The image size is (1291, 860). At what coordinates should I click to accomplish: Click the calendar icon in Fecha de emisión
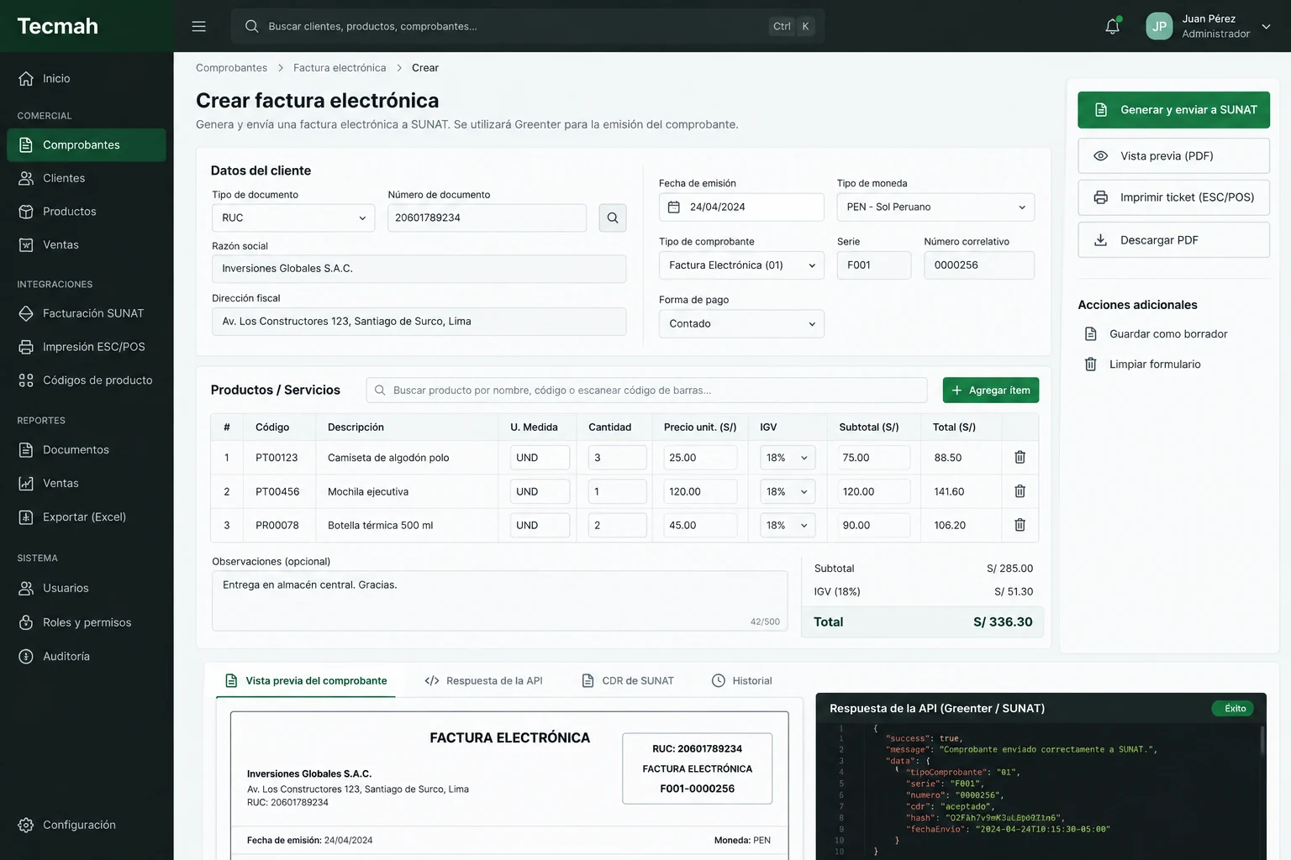pos(674,207)
